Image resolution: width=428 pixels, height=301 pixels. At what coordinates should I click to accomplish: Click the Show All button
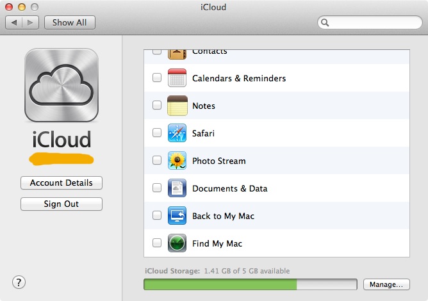tap(70, 22)
